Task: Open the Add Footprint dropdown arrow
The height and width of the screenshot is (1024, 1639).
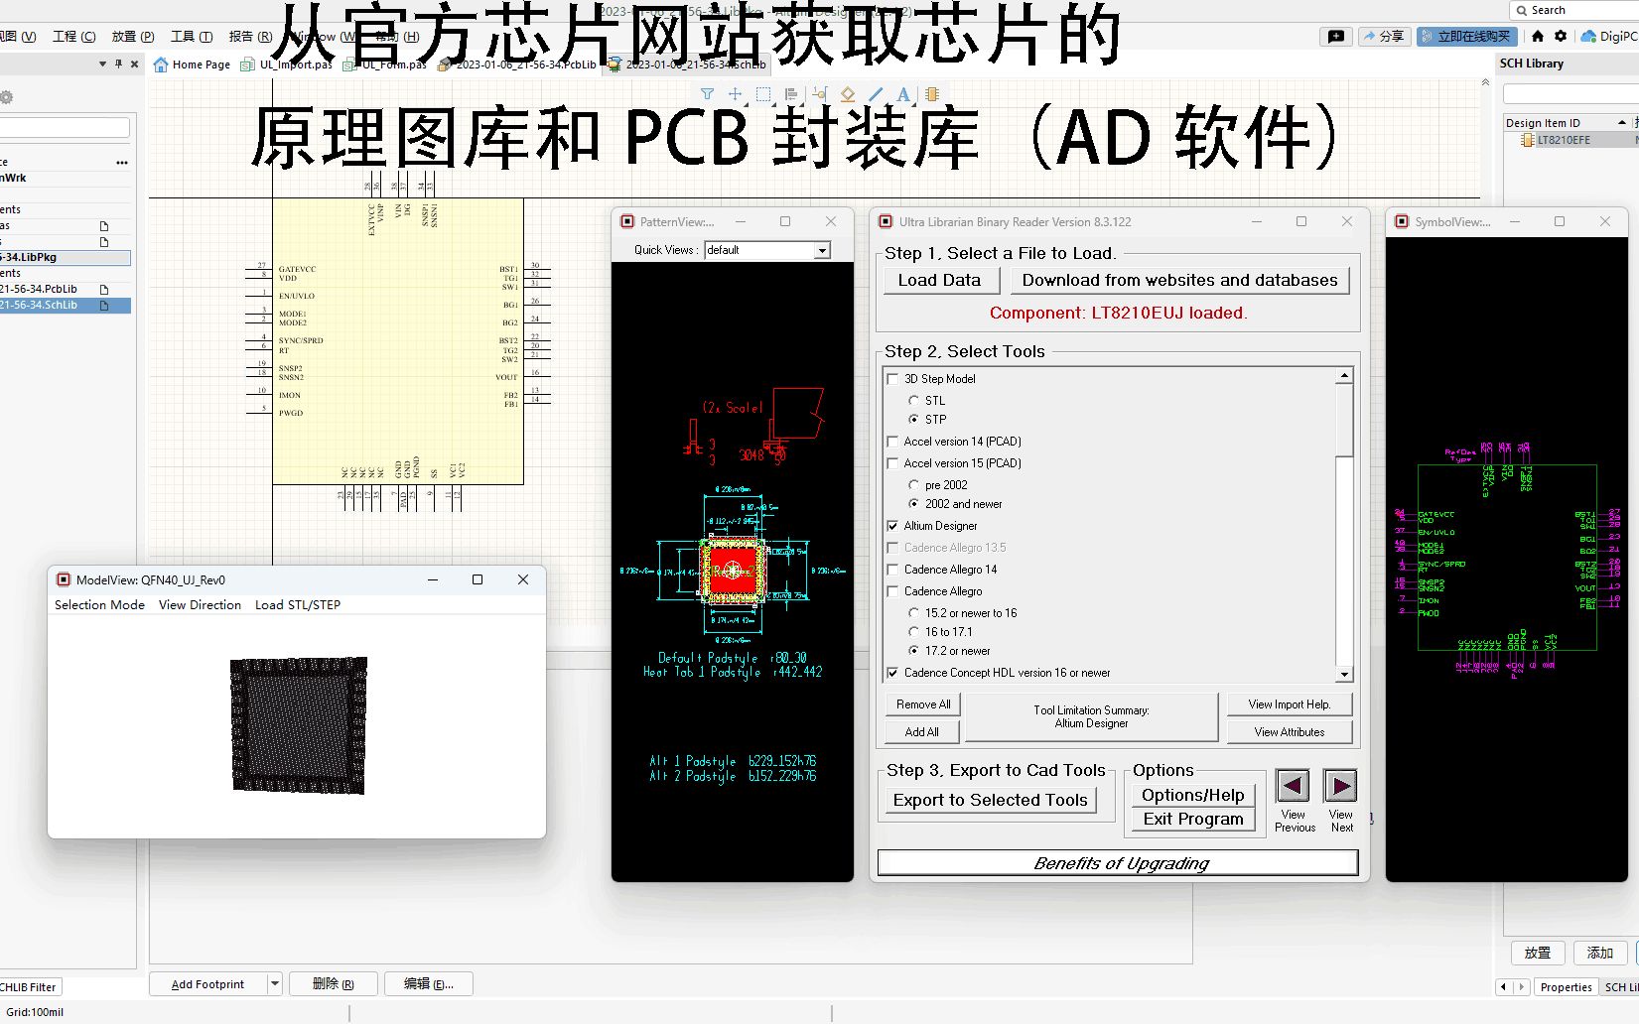Action: (x=275, y=984)
